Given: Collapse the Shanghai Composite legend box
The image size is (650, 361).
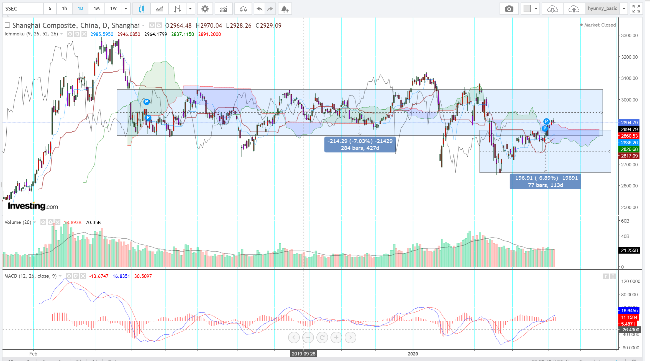Looking at the screenshot, I should tap(7, 25).
